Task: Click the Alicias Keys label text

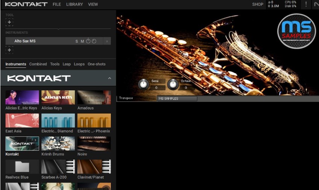Action: pos(52,108)
